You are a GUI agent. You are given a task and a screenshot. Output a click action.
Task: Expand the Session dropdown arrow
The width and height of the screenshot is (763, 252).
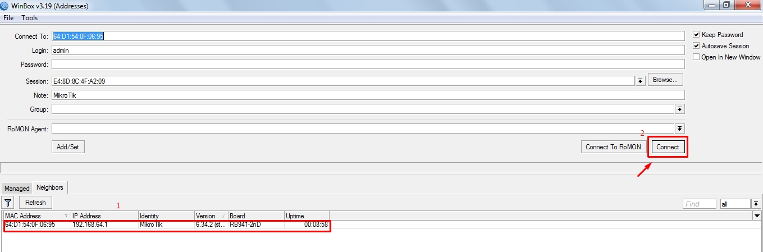640,81
